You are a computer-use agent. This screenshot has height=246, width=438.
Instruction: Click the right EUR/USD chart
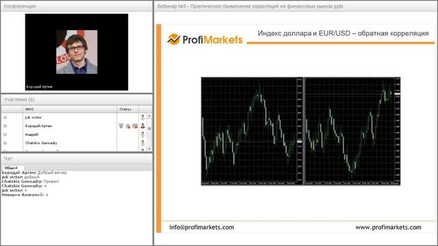point(352,131)
